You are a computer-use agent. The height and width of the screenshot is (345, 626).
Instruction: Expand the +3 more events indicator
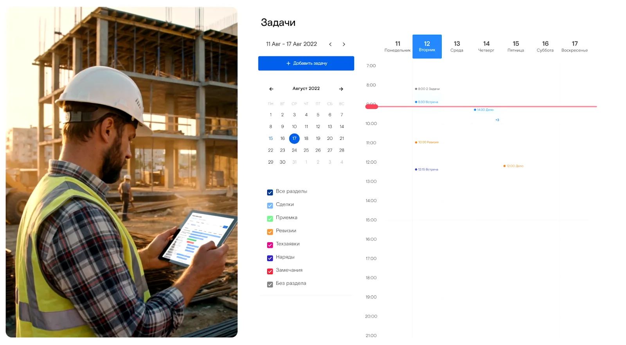point(497,120)
